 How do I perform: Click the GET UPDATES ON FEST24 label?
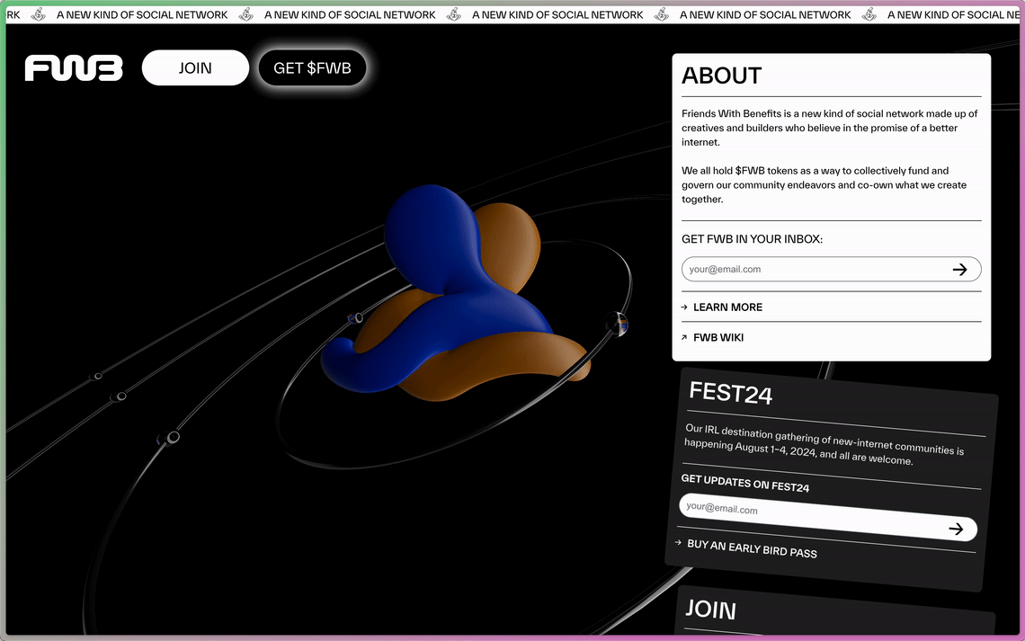click(x=745, y=483)
